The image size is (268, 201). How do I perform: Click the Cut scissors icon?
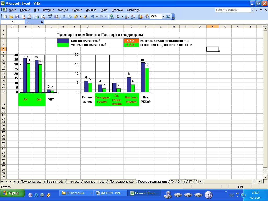tap(64, 16)
